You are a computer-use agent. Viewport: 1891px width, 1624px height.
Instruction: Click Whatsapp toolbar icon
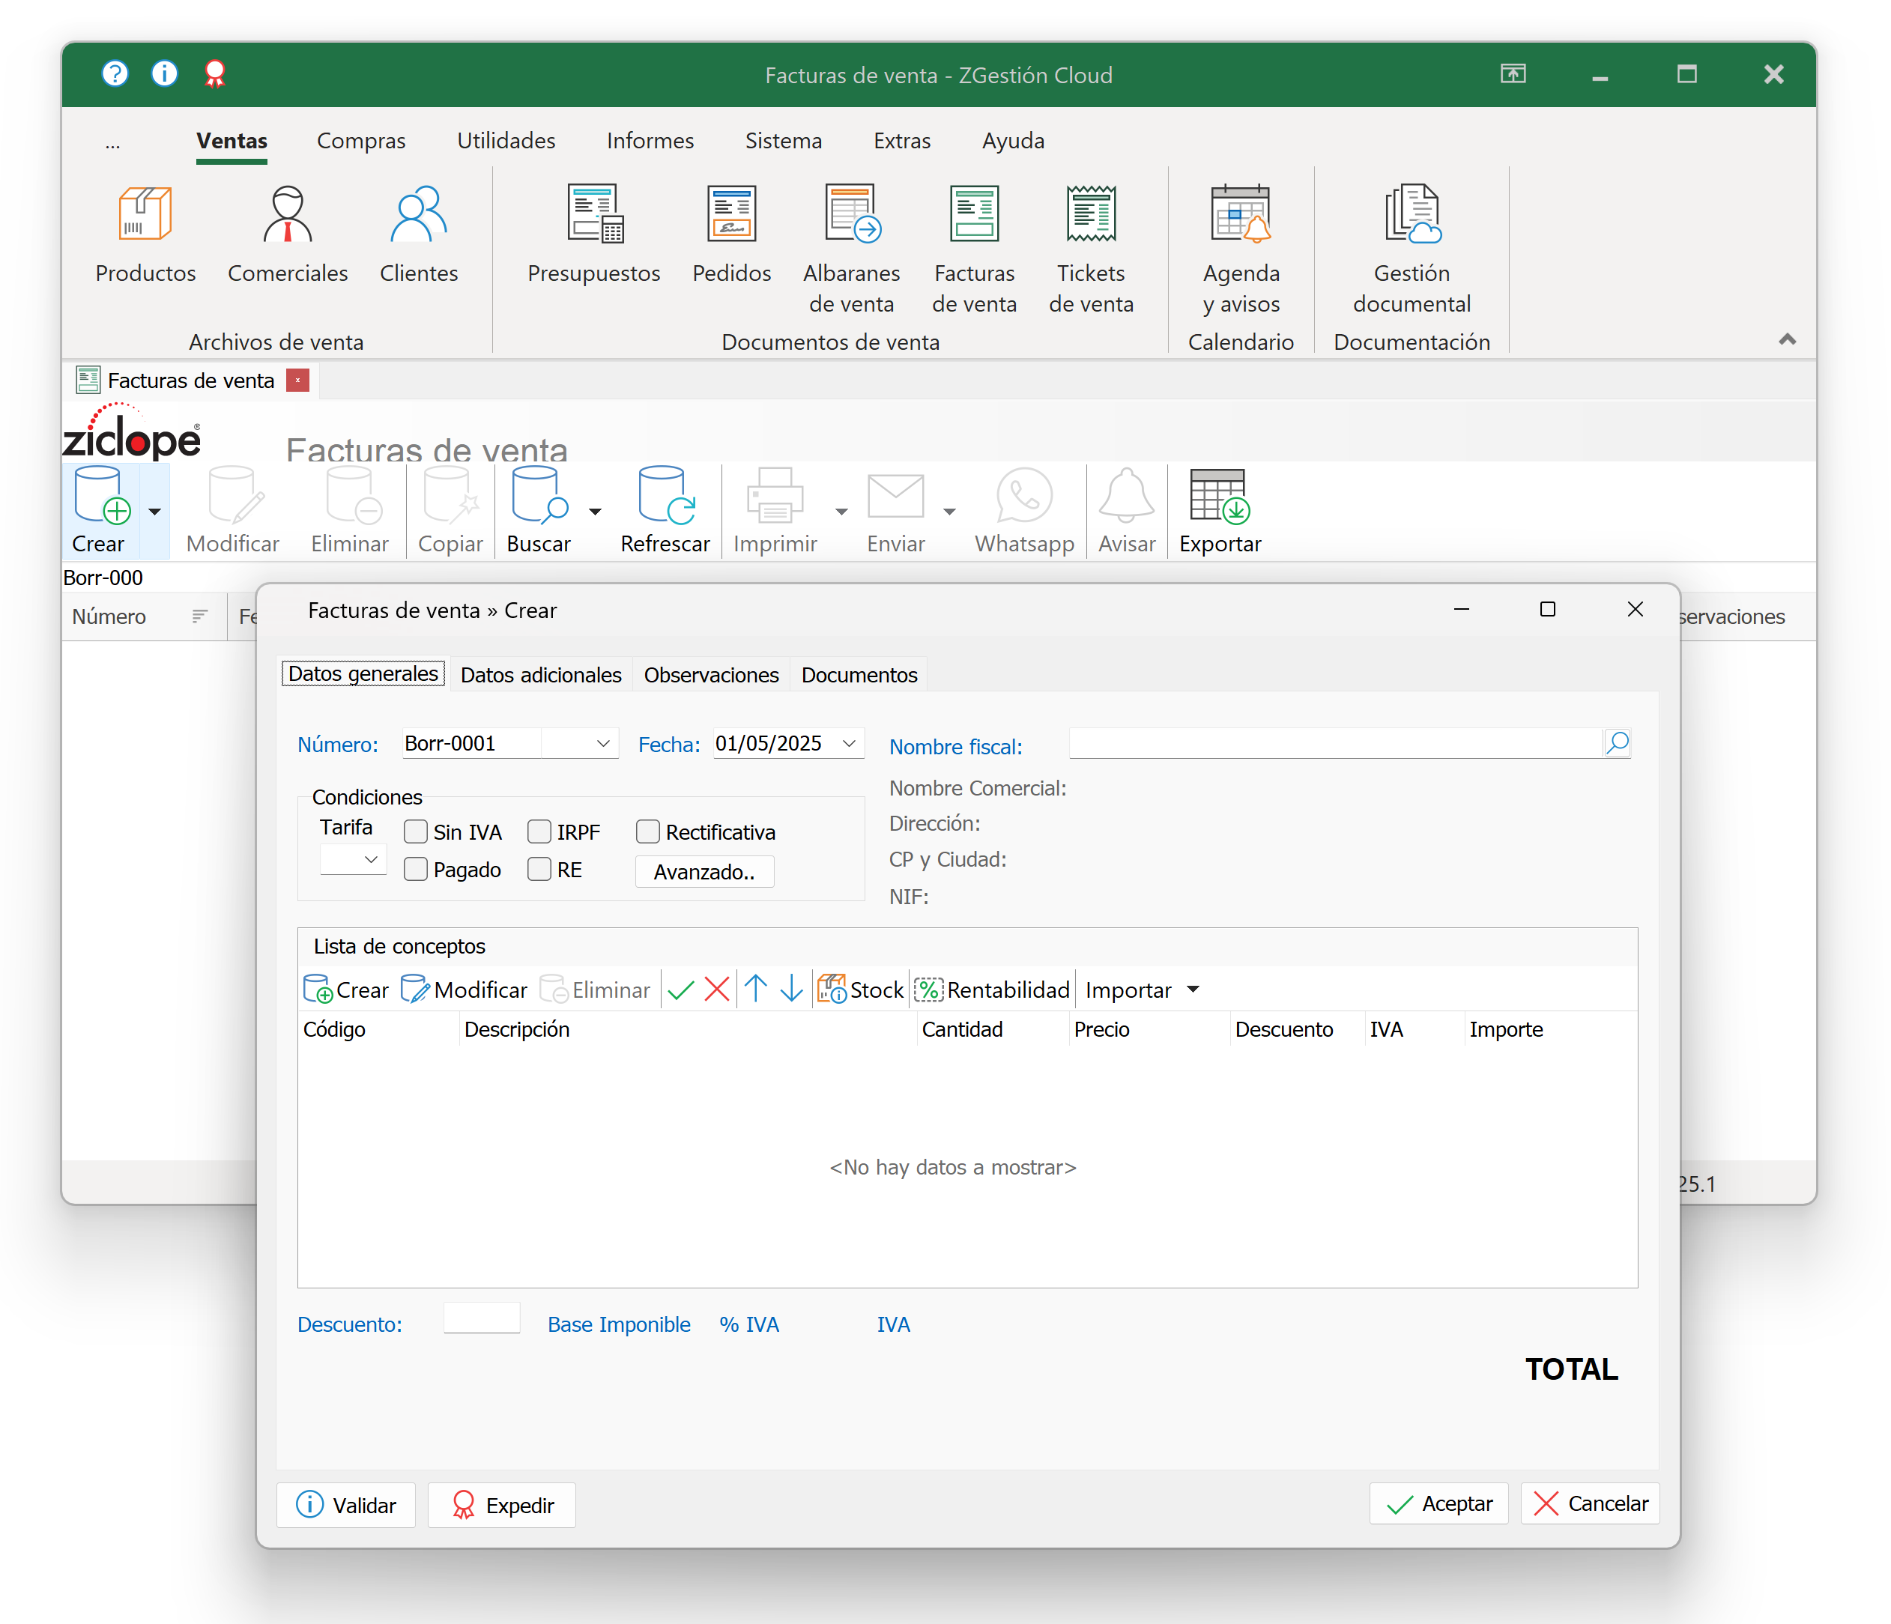[x=1024, y=511]
